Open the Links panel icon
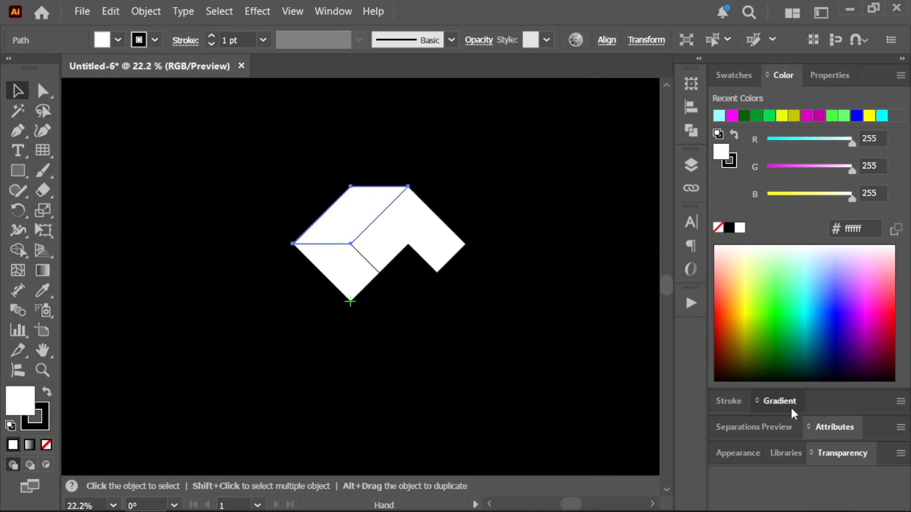Image resolution: width=911 pixels, height=512 pixels. point(691,188)
